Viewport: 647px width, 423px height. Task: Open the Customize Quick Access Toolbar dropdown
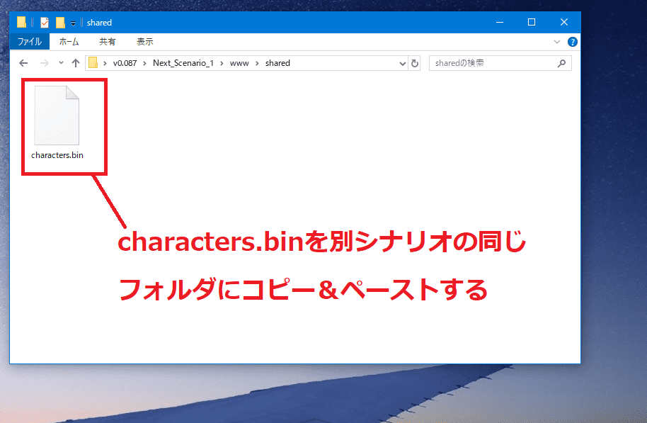tap(73, 23)
